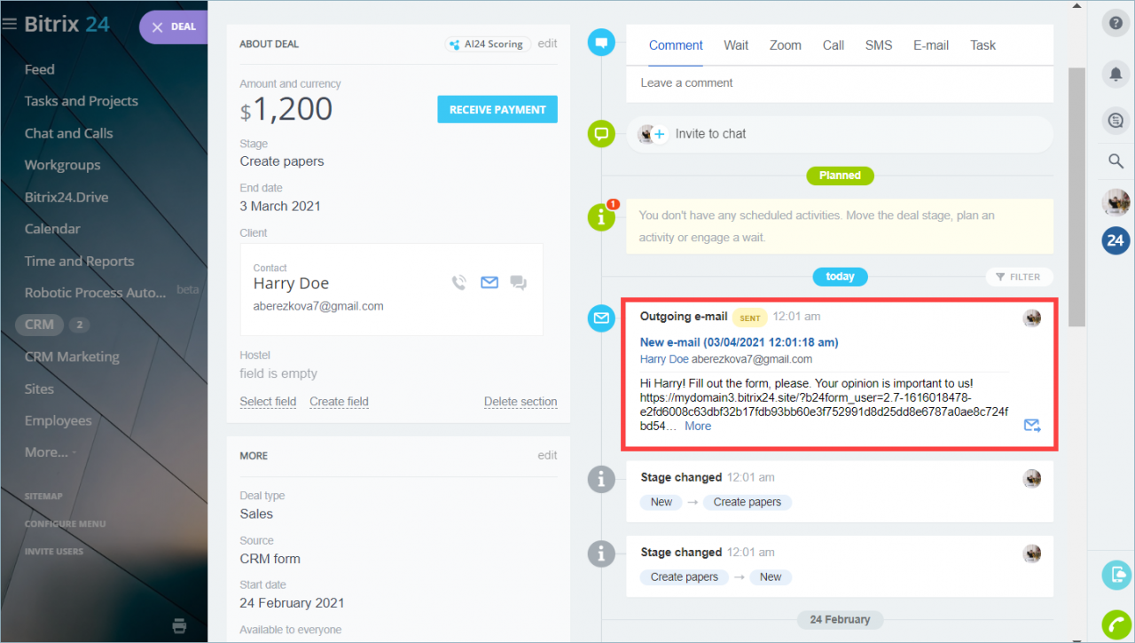Click the author avatar on Outgoing e-mail entry
Viewport: 1135px width, 643px height.
pos(1032,318)
